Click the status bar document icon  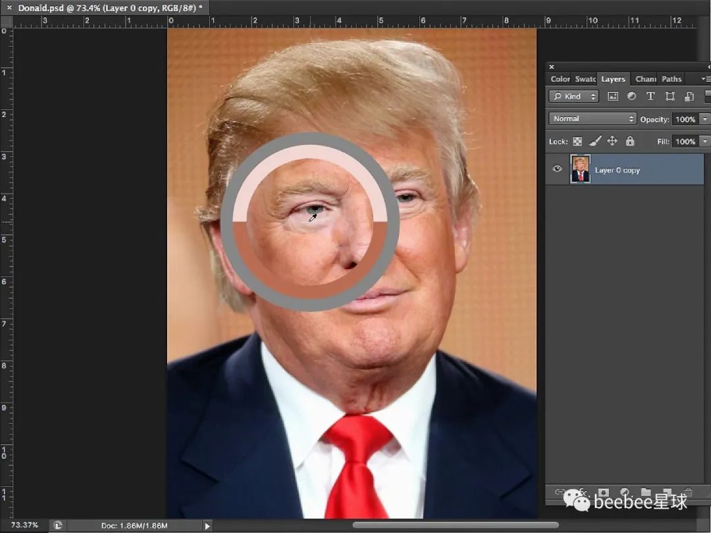pyautogui.click(x=58, y=525)
